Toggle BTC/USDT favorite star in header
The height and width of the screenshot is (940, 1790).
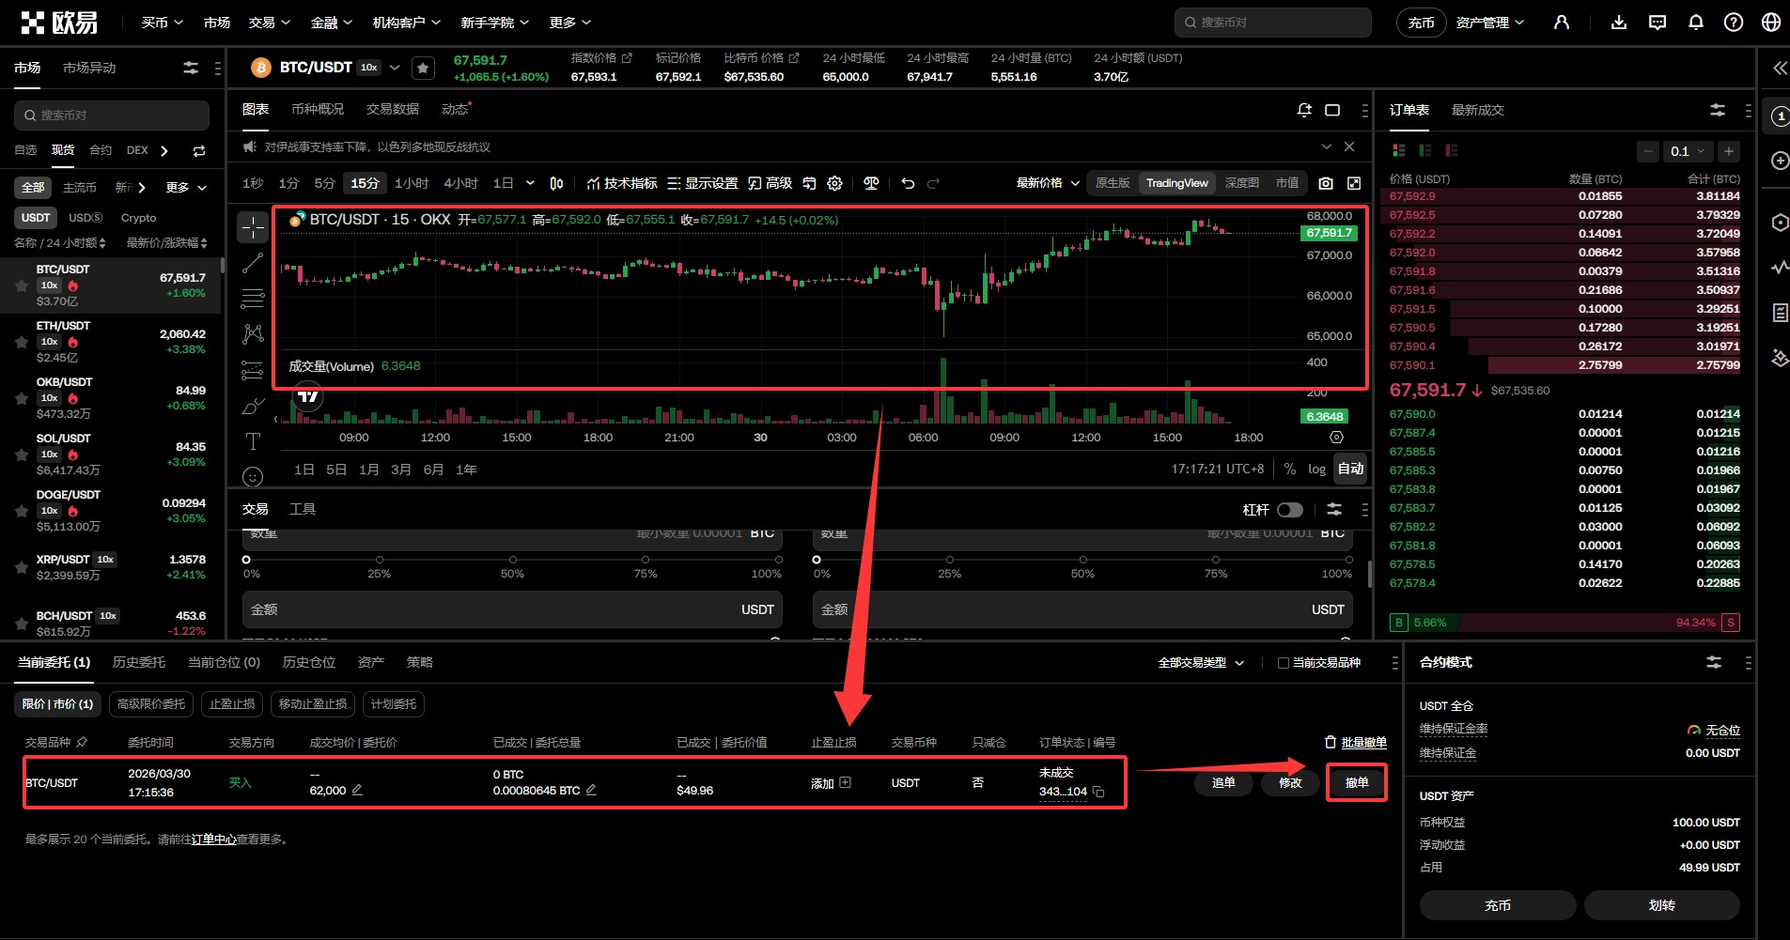(423, 68)
